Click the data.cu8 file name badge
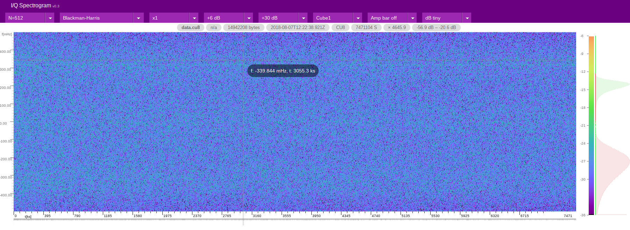This screenshot has width=630, height=230. click(191, 27)
